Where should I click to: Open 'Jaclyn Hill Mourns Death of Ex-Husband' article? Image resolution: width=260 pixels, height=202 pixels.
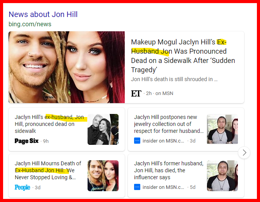(48, 170)
